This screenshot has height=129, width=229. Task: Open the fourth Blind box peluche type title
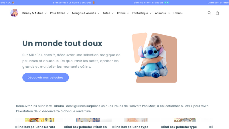click(179, 127)
